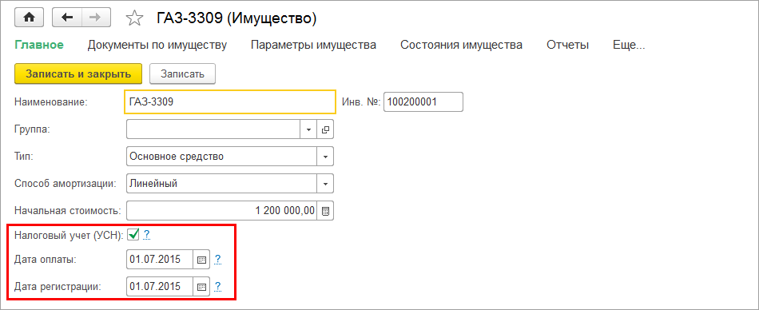Expand the Способ амортизации dropdown
759x310 pixels.
pos(325,184)
